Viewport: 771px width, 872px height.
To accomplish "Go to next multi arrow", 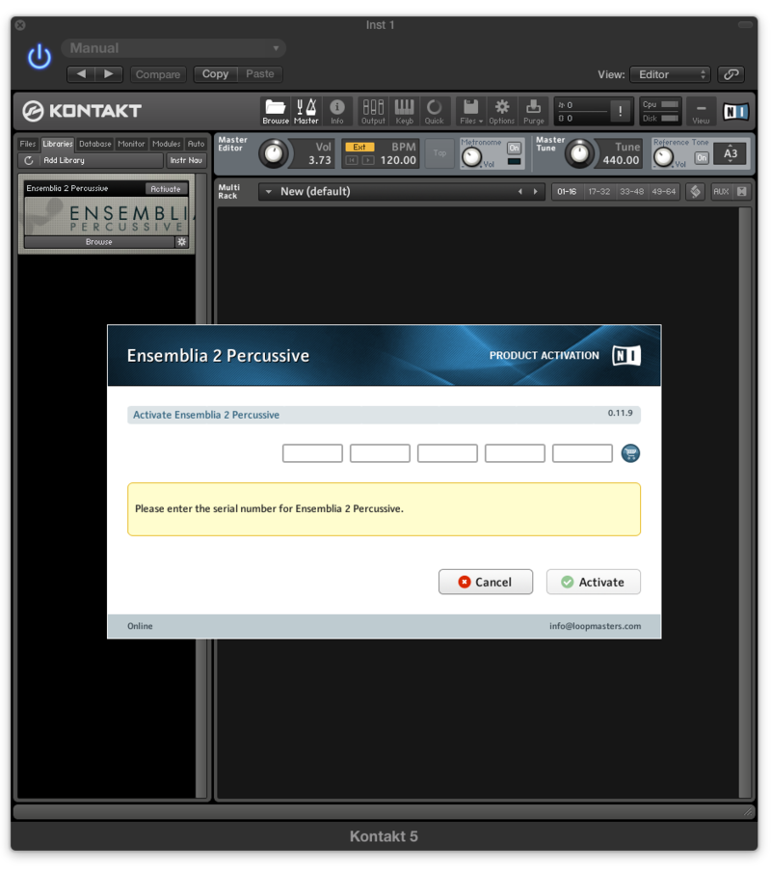I will tap(536, 192).
